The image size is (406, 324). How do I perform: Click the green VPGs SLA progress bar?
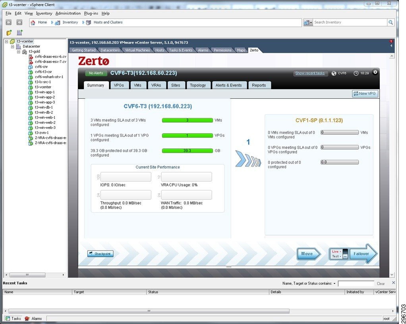(187, 135)
